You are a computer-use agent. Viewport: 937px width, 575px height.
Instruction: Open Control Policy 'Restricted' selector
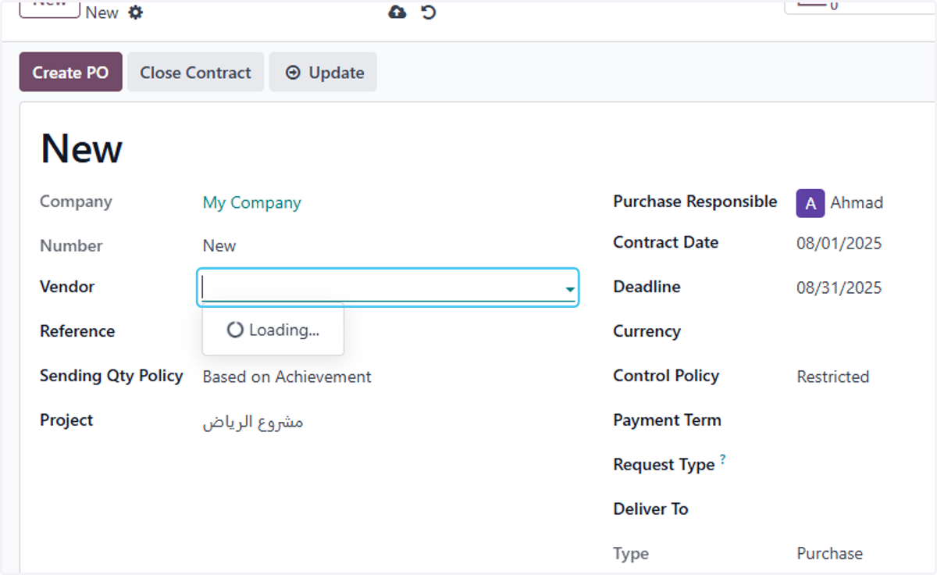[832, 377]
